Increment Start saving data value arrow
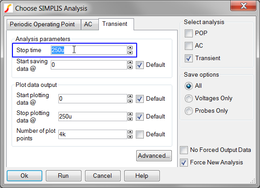This screenshot has height=188, width=260. coord(130,62)
